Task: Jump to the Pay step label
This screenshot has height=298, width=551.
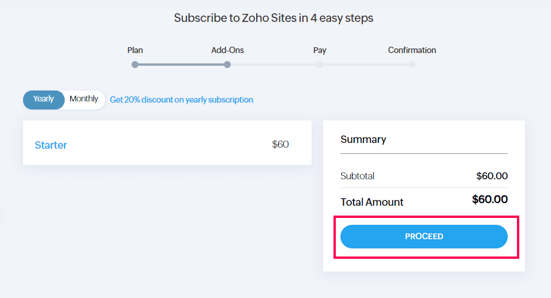Action: click(320, 50)
